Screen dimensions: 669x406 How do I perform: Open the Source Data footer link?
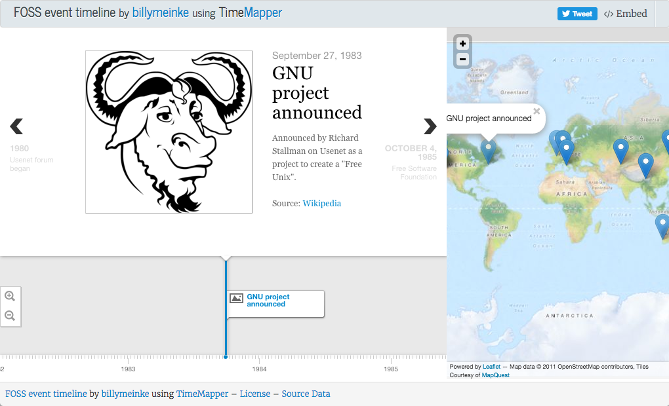click(306, 394)
